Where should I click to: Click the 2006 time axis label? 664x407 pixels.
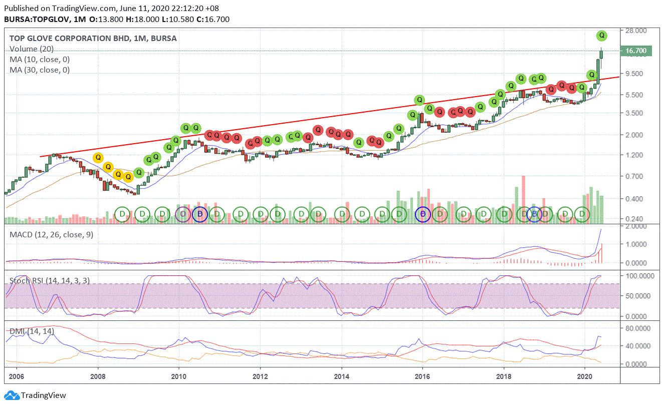tap(17, 376)
